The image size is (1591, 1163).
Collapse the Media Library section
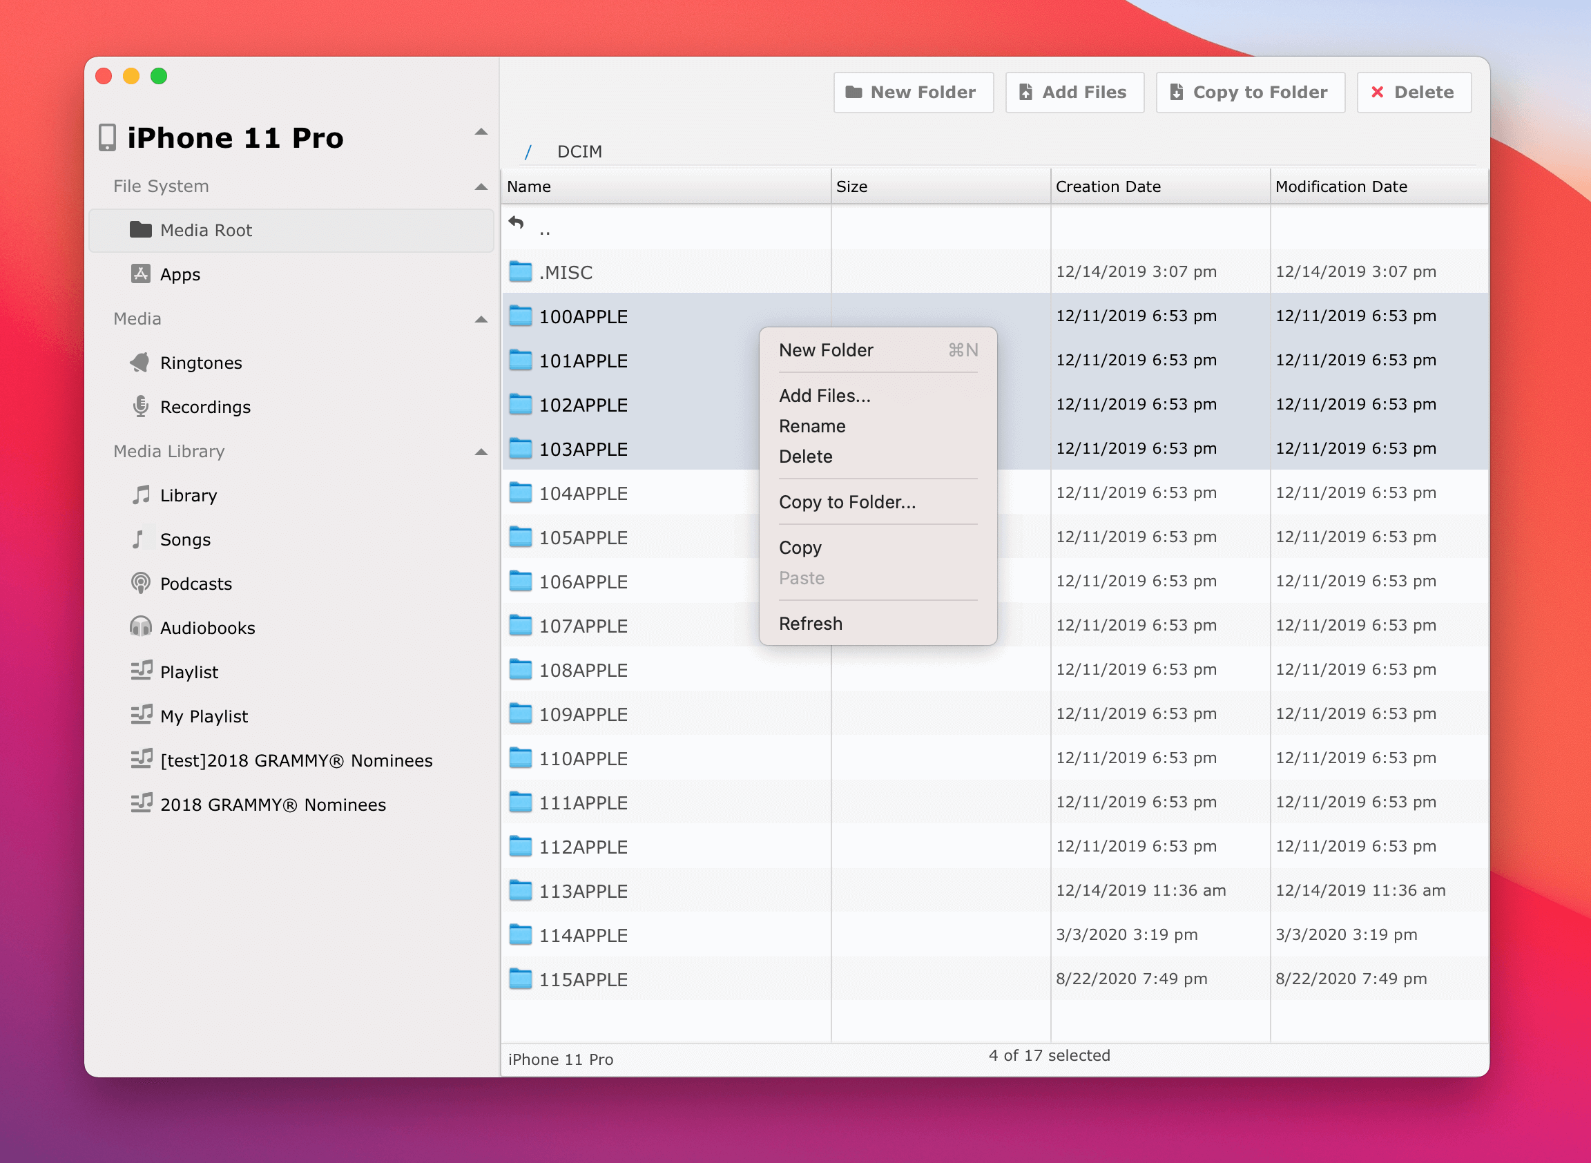481,452
